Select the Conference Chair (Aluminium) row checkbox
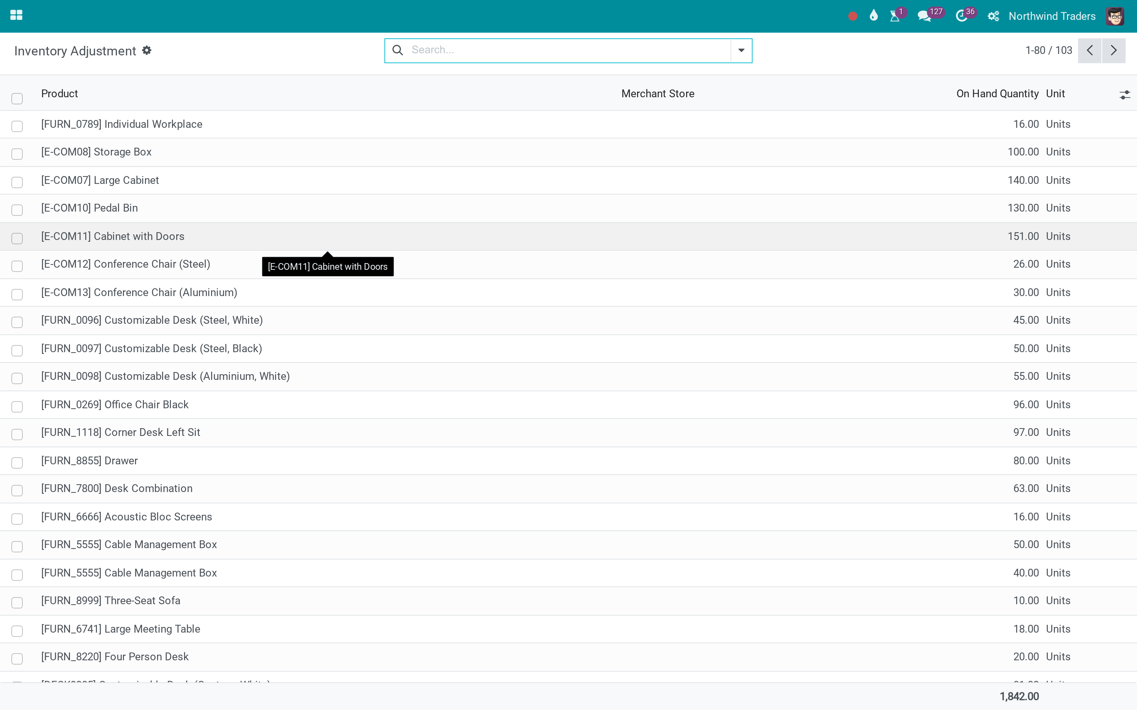Image resolution: width=1137 pixels, height=710 pixels. point(17,294)
